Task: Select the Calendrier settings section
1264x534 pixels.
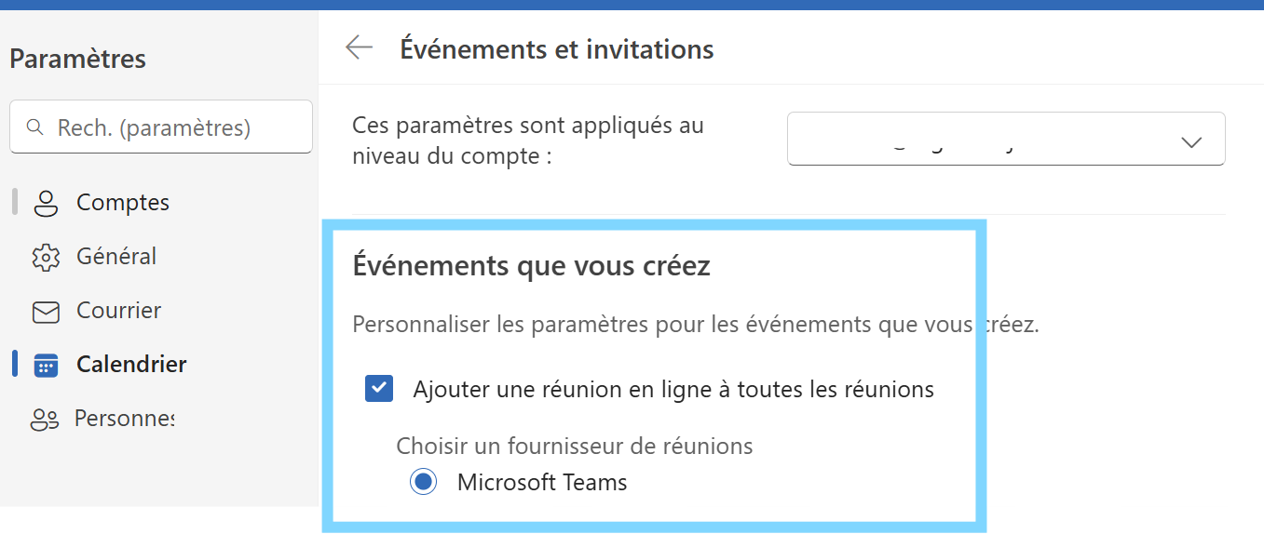Action: [131, 365]
